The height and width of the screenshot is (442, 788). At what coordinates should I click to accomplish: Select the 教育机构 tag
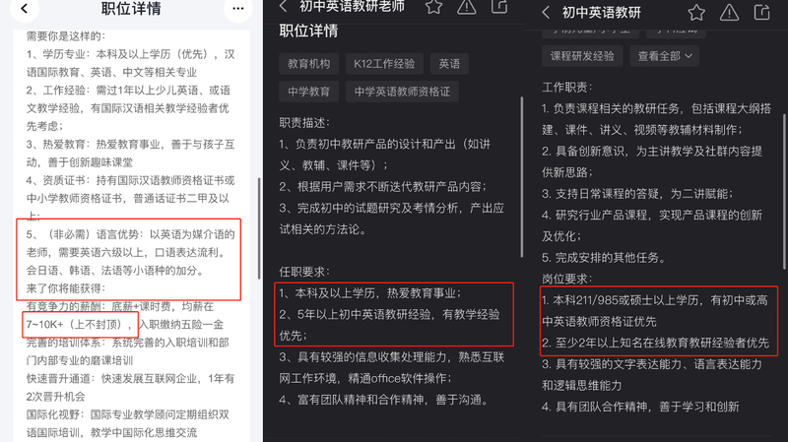point(308,64)
